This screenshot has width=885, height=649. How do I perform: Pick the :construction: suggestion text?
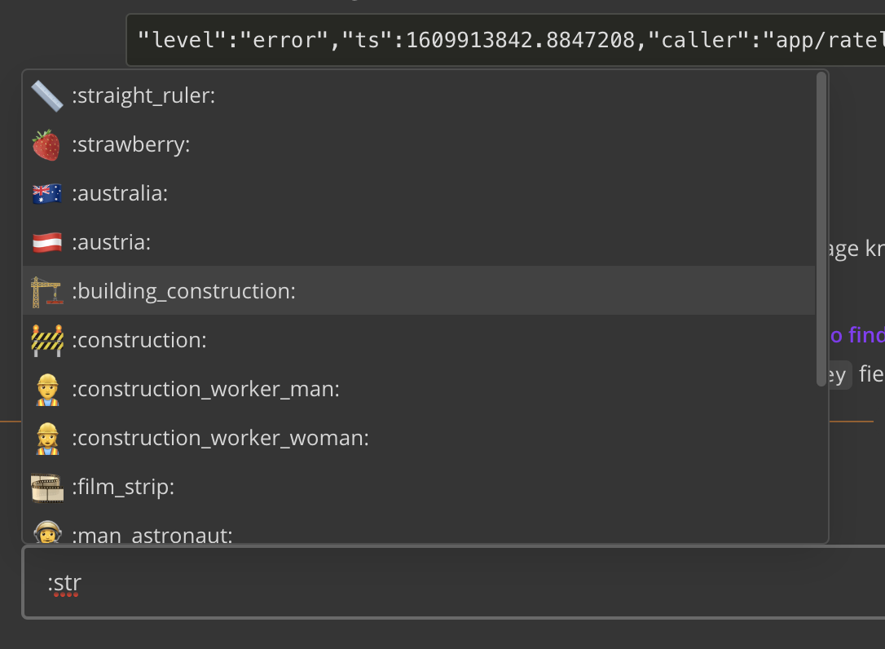point(139,340)
